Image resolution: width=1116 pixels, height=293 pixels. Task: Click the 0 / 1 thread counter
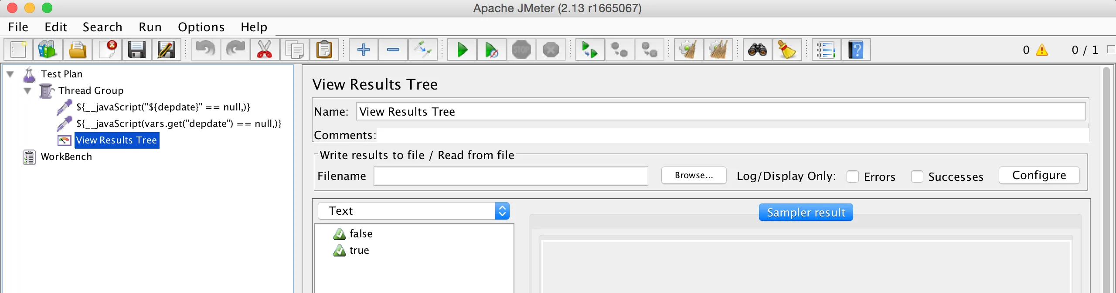click(x=1085, y=50)
